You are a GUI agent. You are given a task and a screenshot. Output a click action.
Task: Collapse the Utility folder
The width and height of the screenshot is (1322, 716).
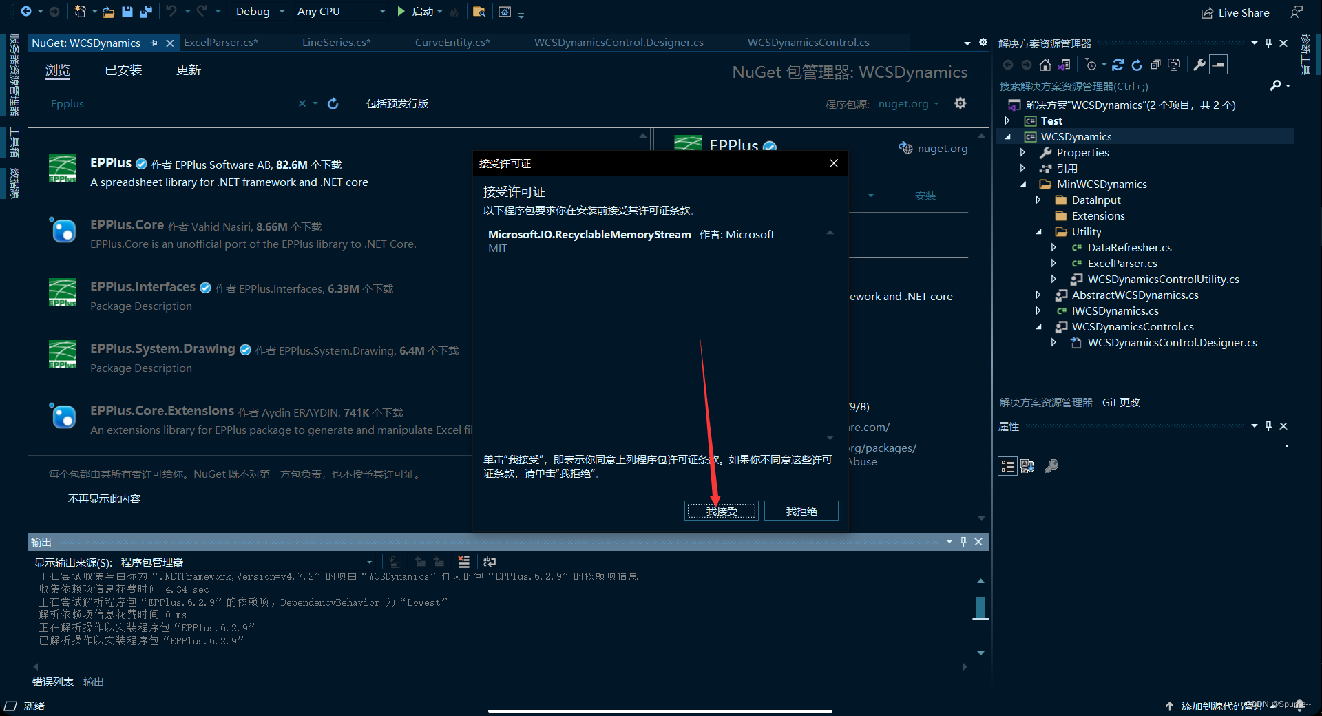click(1038, 231)
